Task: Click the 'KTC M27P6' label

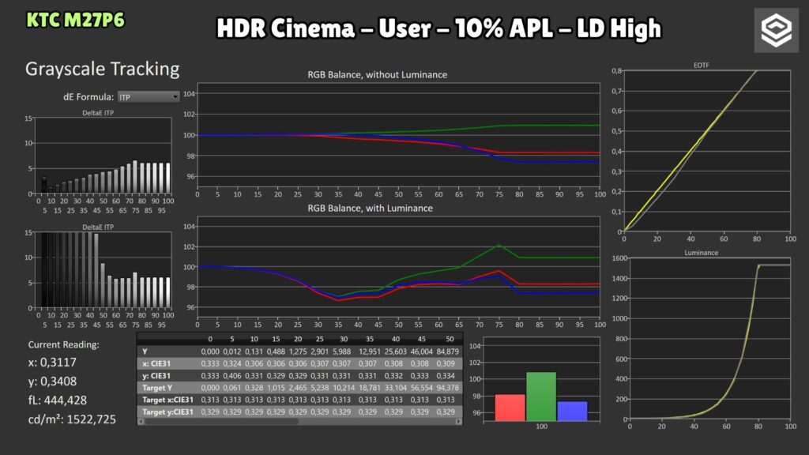Action: point(75,21)
